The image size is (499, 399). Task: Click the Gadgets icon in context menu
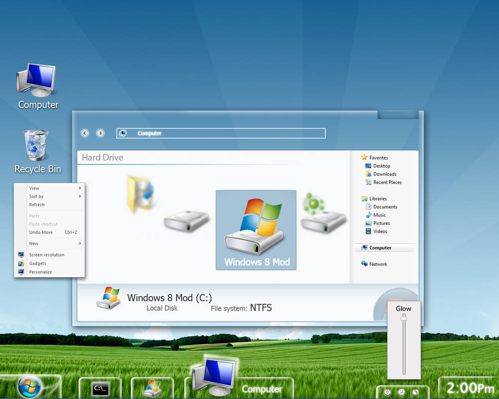point(21,263)
